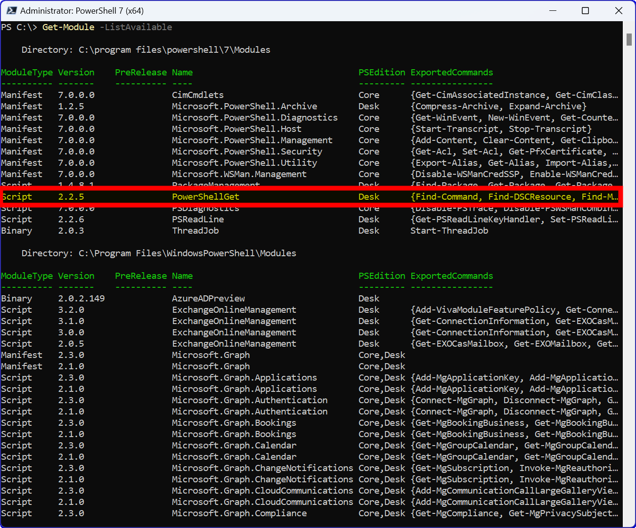The width and height of the screenshot is (636, 528).
Task: Click the '{Get-MgCompliance, Get-MgPrivacySubject' exported commands text
Action: pos(512,513)
